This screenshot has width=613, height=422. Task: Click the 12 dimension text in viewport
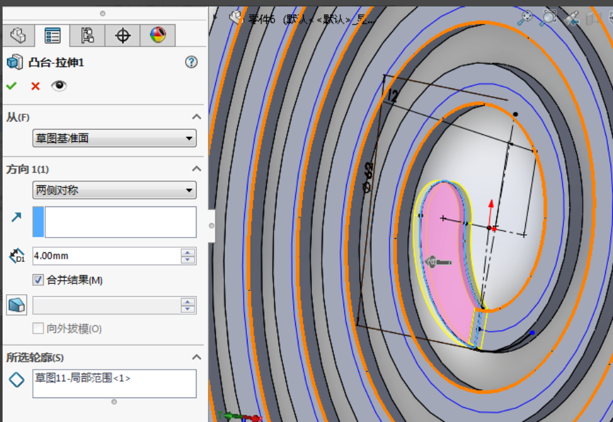393,95
